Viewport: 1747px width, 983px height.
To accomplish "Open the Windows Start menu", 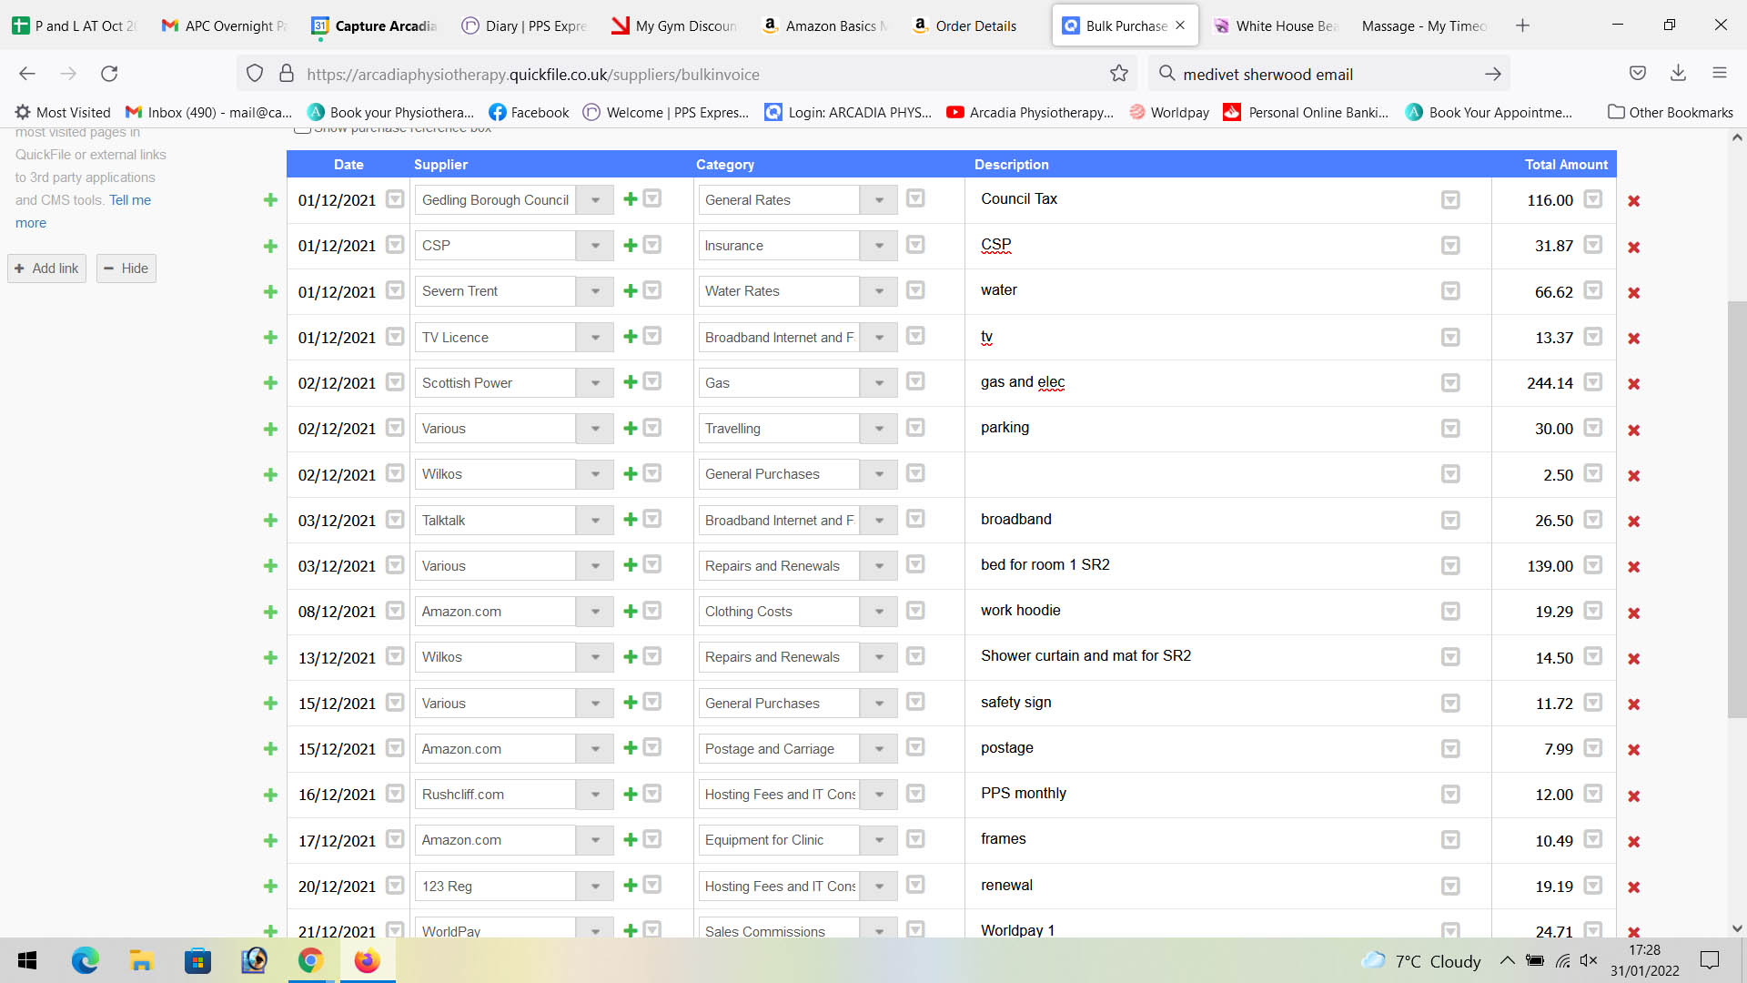I will [x=27, y=960].
